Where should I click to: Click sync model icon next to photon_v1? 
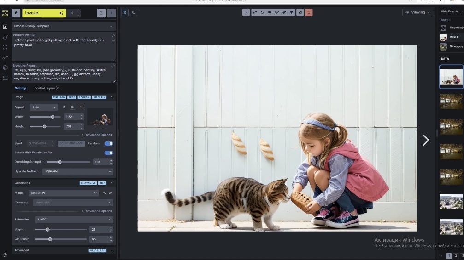coord(104,193)
